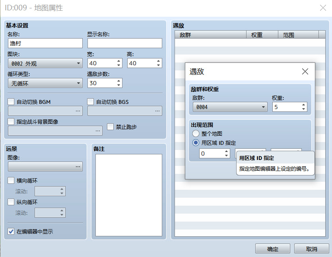332x257 pixels.
Task: Click the 备注 notes text area
Action: (129, 195)
